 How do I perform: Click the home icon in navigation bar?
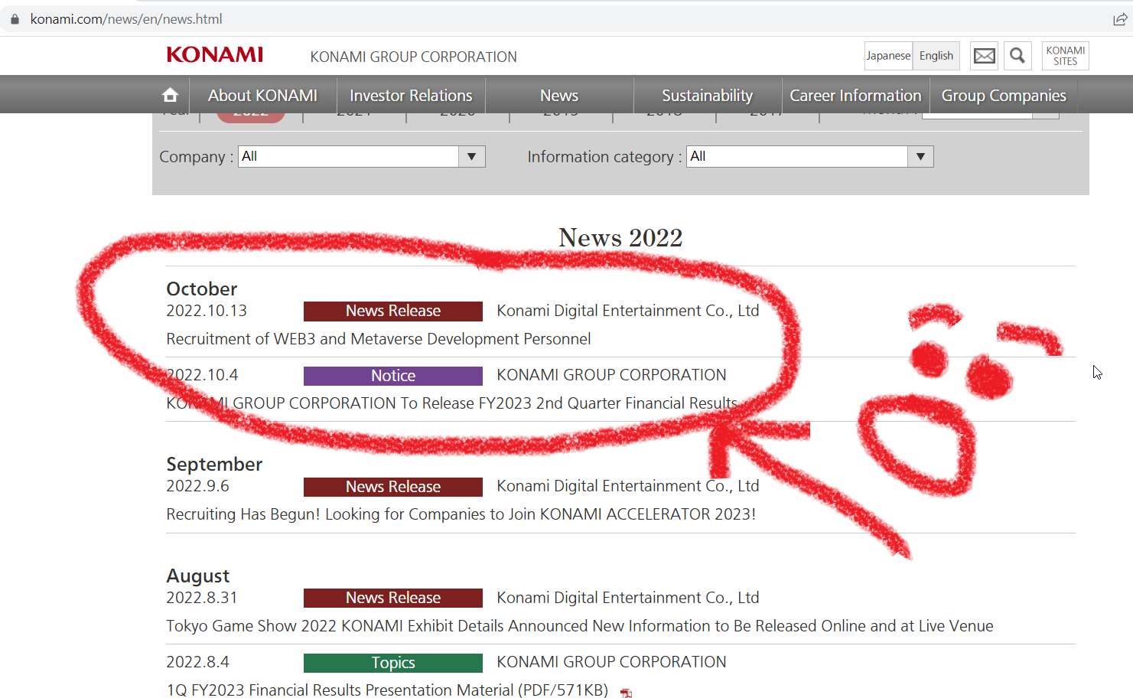point(170,95)
